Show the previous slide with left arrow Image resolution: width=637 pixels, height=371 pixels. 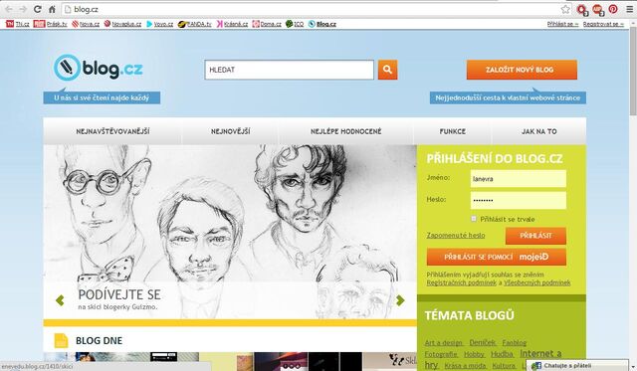tap(60, 300)
